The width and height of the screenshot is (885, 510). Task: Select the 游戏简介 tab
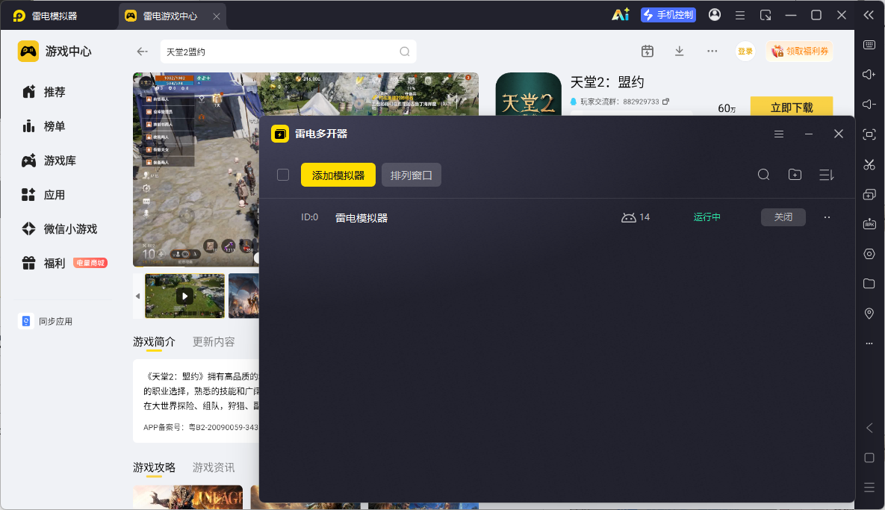point(154,342)
